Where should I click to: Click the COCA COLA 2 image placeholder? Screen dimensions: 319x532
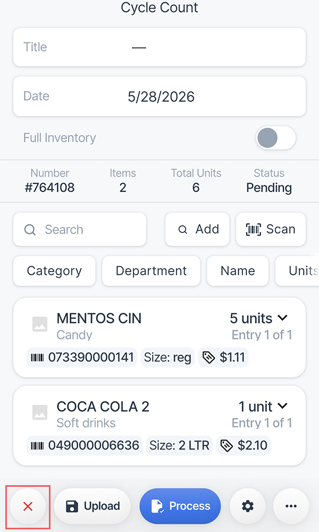[40, 412]
